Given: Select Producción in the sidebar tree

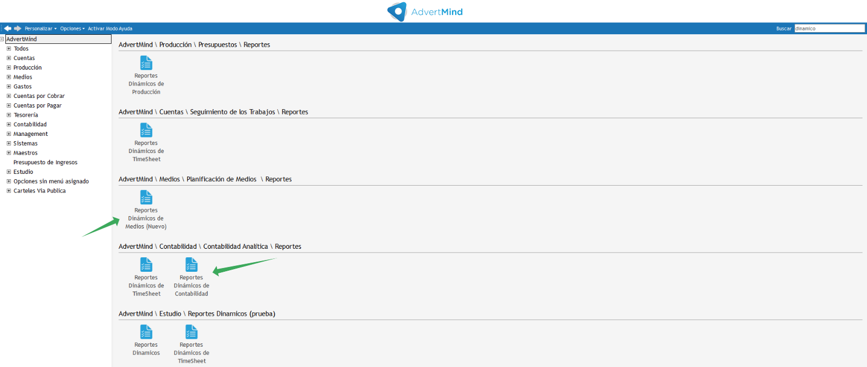Looking at the screenshot, I should 27,67.
